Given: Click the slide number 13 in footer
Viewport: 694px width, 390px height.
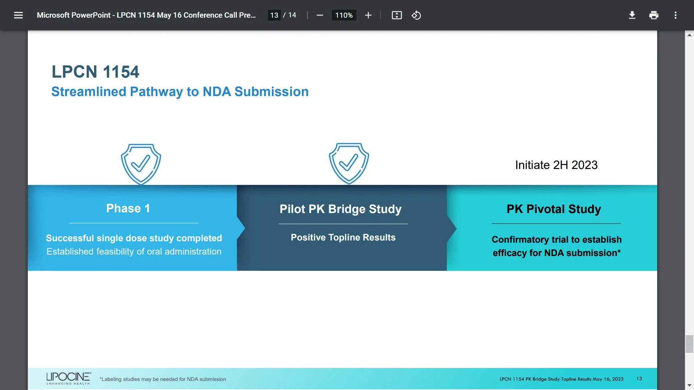Looking at the screenshot, I should [639, 378].
